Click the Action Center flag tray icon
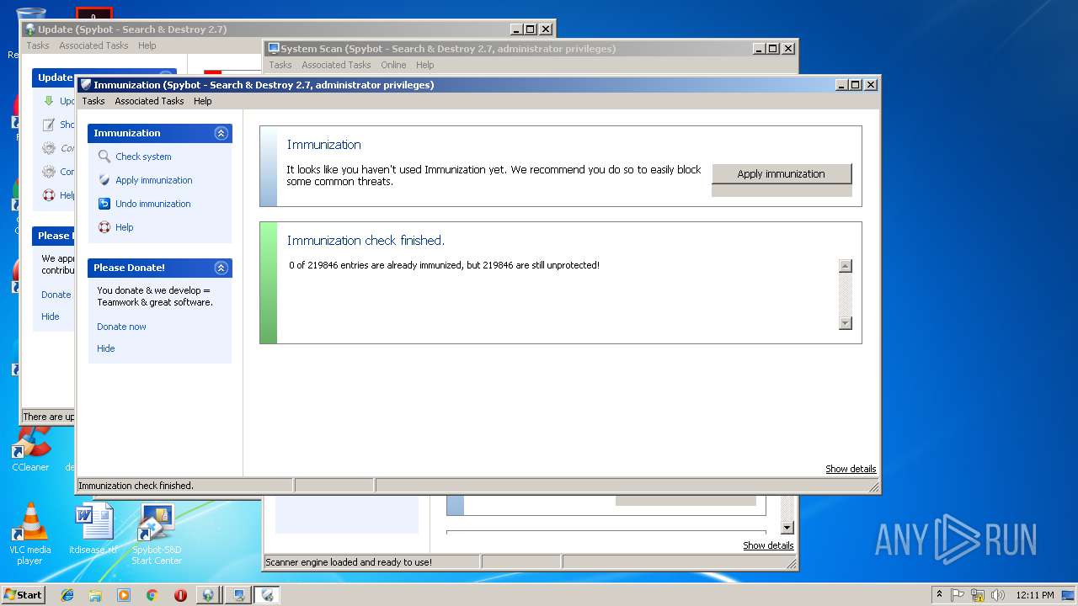 click(958, 595)
